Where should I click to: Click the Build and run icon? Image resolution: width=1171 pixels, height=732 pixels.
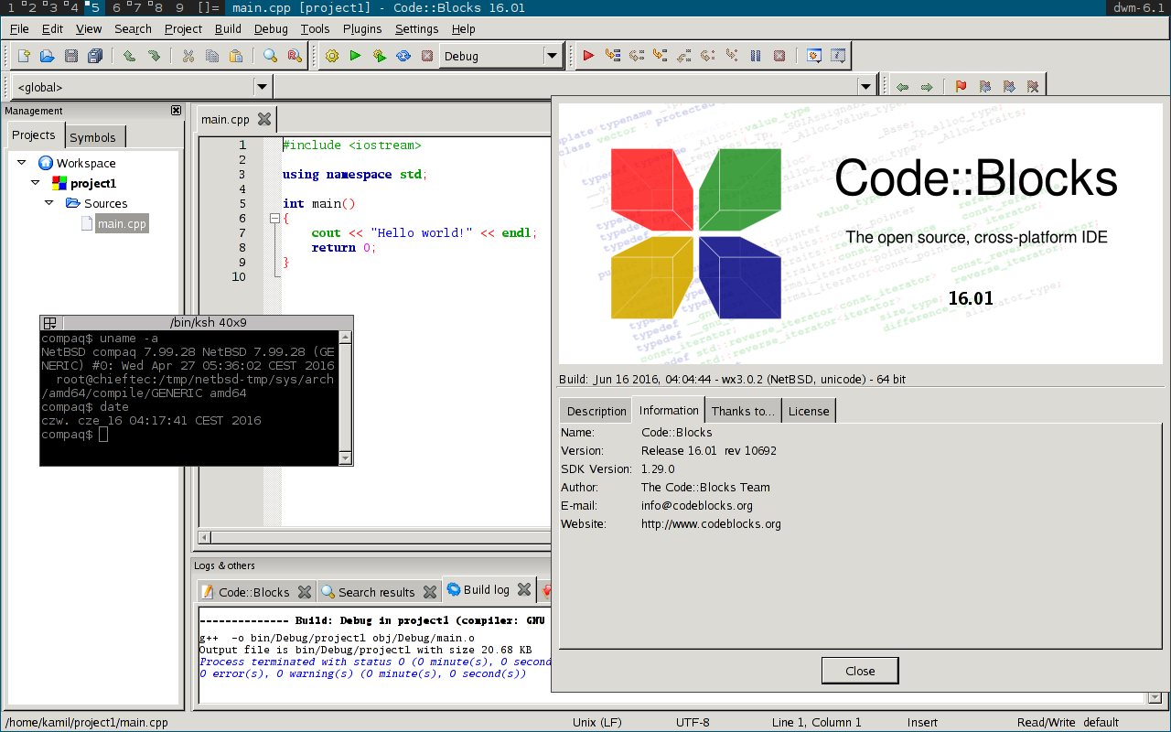(380, 56)
